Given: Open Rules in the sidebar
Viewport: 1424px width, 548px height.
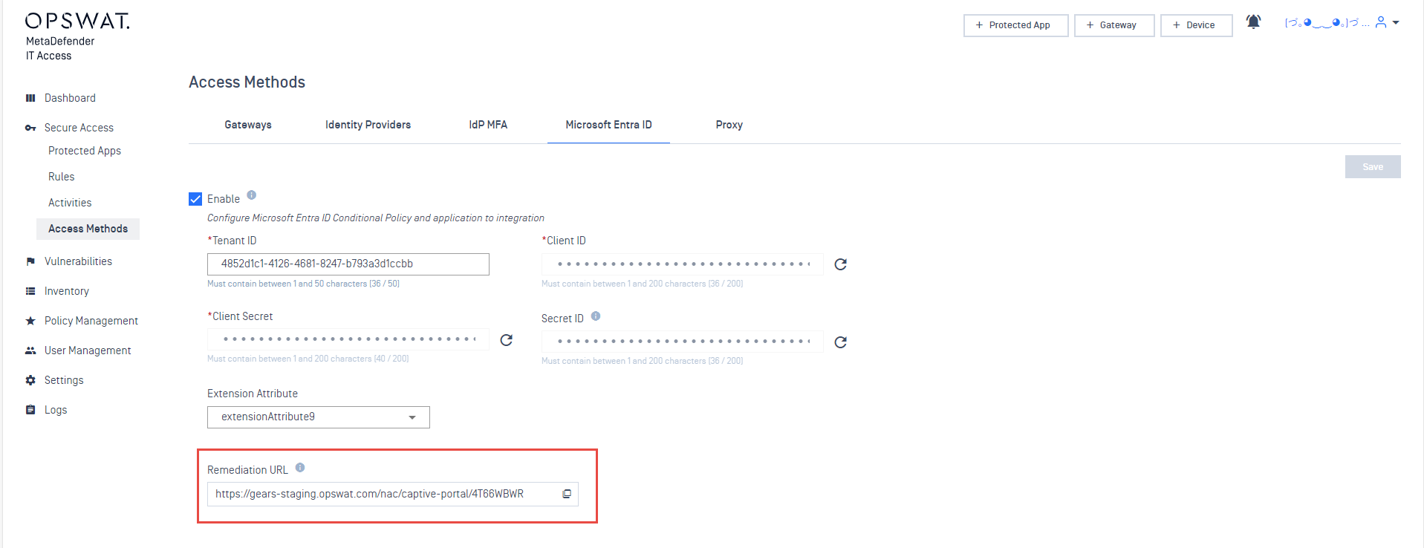Looking at the screenshot, I should (62, 177).
